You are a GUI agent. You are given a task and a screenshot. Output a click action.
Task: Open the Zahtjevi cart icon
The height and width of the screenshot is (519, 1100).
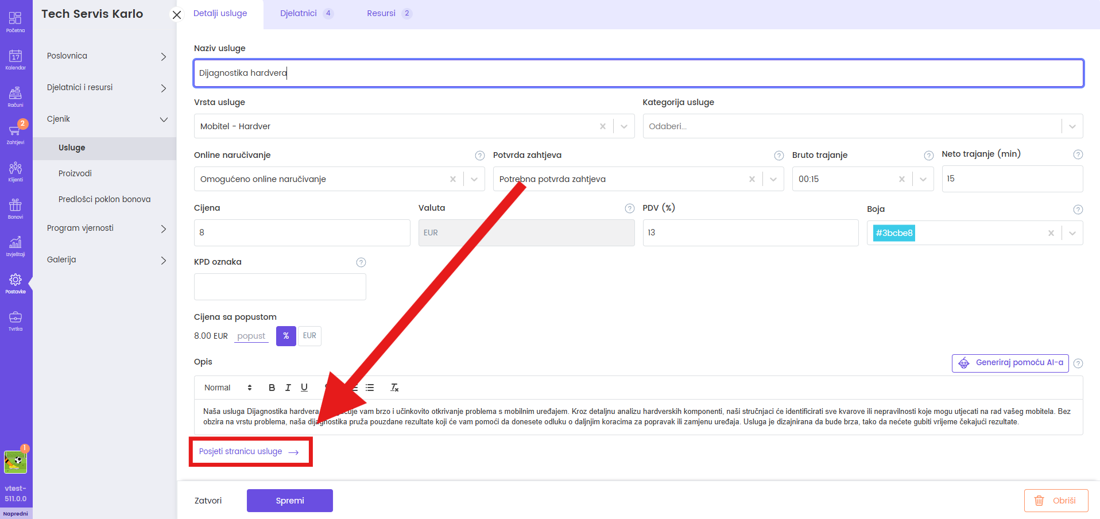(16, 133)
